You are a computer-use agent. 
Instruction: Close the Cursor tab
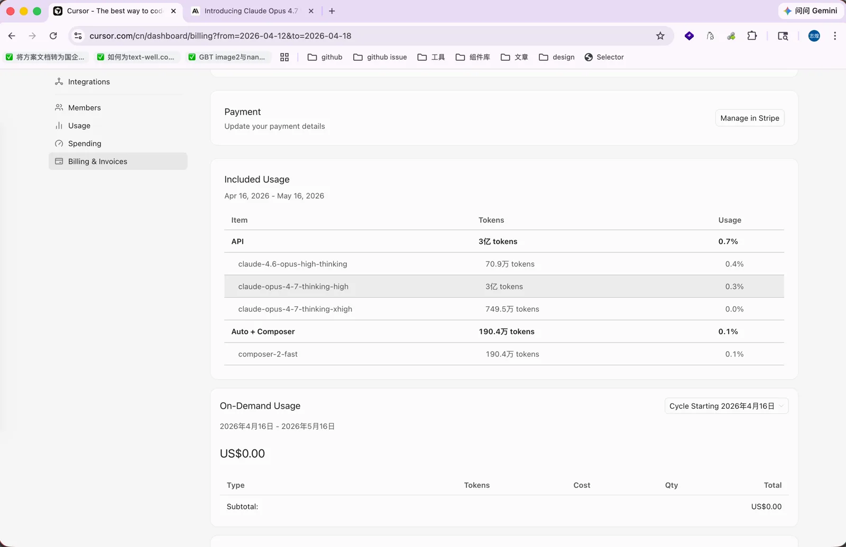point(173,11)
